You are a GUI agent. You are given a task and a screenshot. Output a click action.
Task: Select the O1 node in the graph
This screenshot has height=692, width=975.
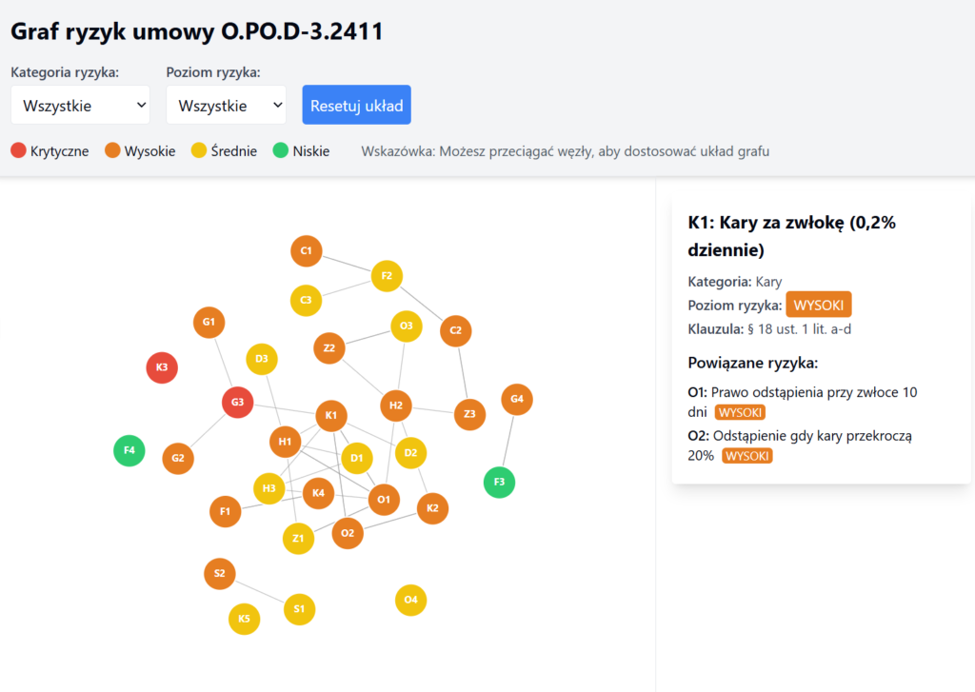pyautogui.click(x=384, y=499)
